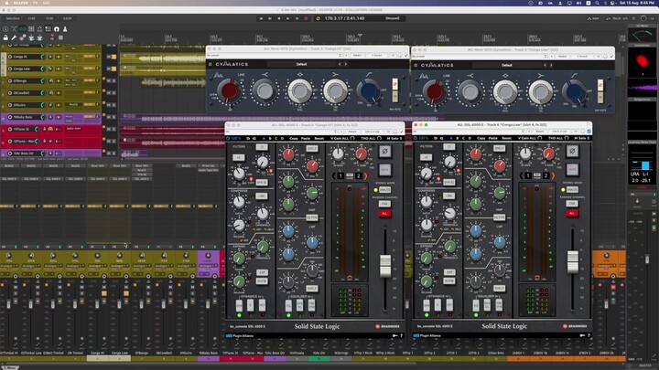Open the Edit menu in the menu bar
Screen dimensions: 659x370
(47, 3)
